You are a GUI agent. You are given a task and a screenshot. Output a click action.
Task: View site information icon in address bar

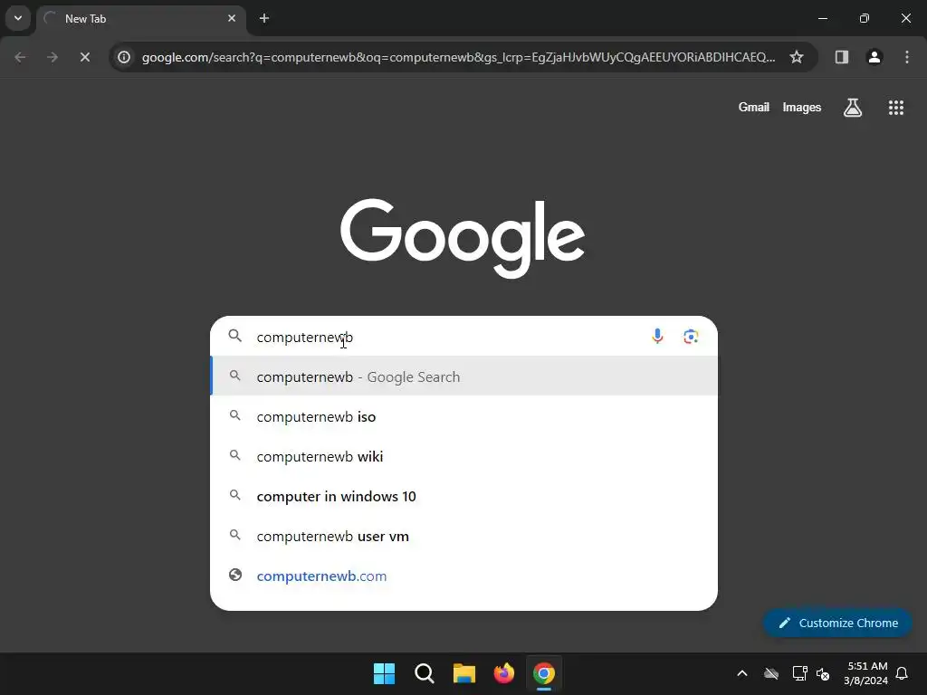[x=124, y=57]
